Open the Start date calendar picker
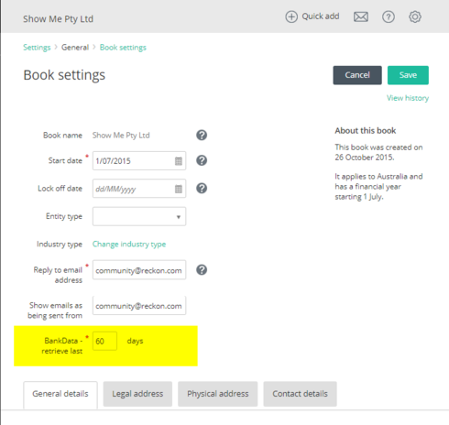Viewport: 449px width, 425px height. coord(179,161)
